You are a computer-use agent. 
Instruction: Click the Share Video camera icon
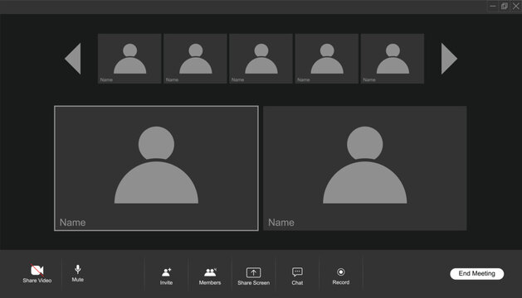pyautogui.click(x=37, y=271)
